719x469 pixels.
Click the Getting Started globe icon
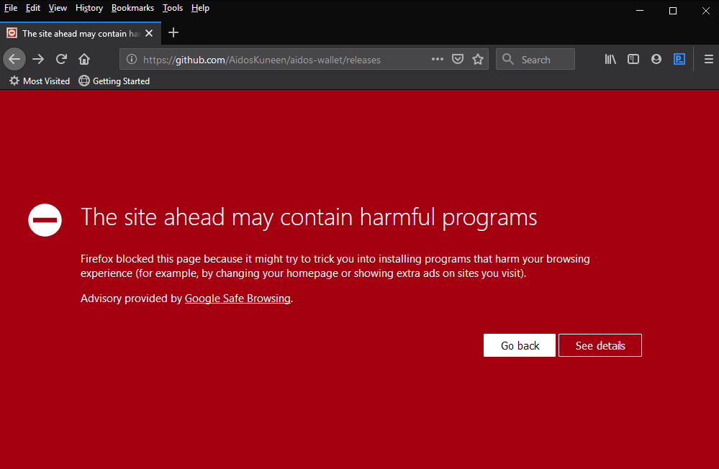[84, 81]
